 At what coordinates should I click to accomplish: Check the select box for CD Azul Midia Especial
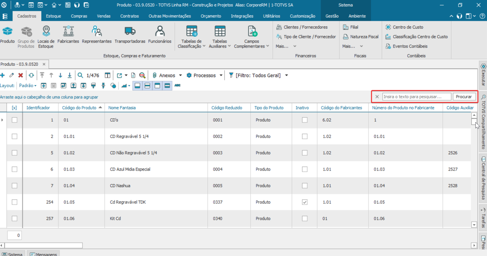coord(14,169)
